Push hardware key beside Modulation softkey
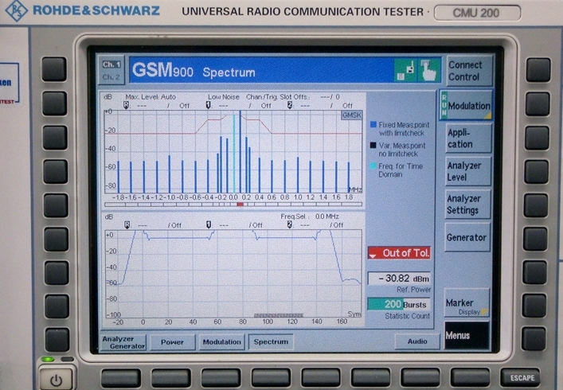The width and height of the screenshot is (563, 390). [x=538, y=104]
